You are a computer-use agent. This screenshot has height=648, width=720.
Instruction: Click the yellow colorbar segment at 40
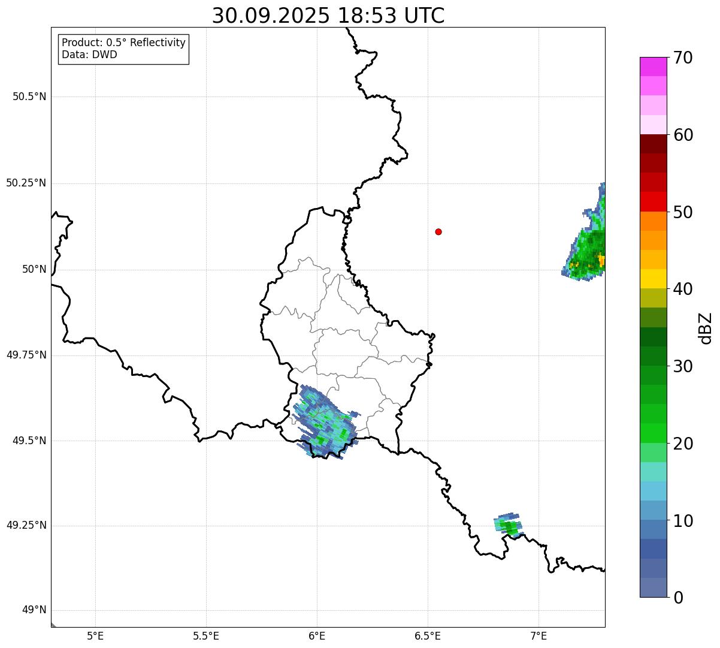(653, 279)
